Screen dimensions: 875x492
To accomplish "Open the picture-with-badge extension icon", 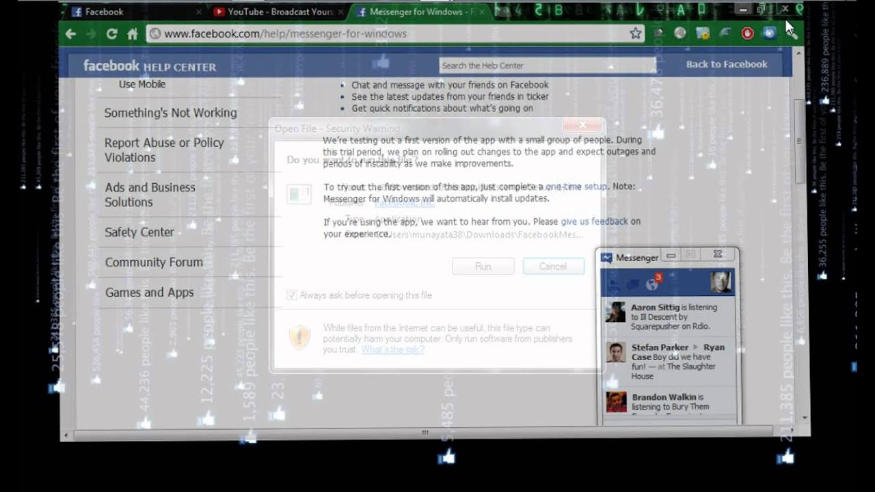I will click(x=702, y=33).
